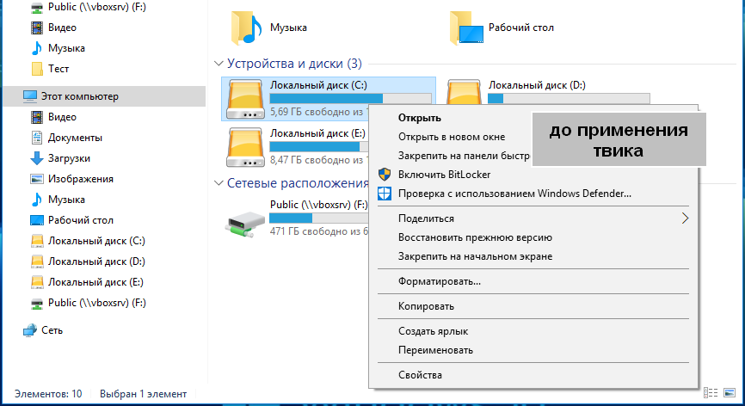Click the Локальный диск (D:) usage bar
The image size is (745, 406).
[568, 98]
